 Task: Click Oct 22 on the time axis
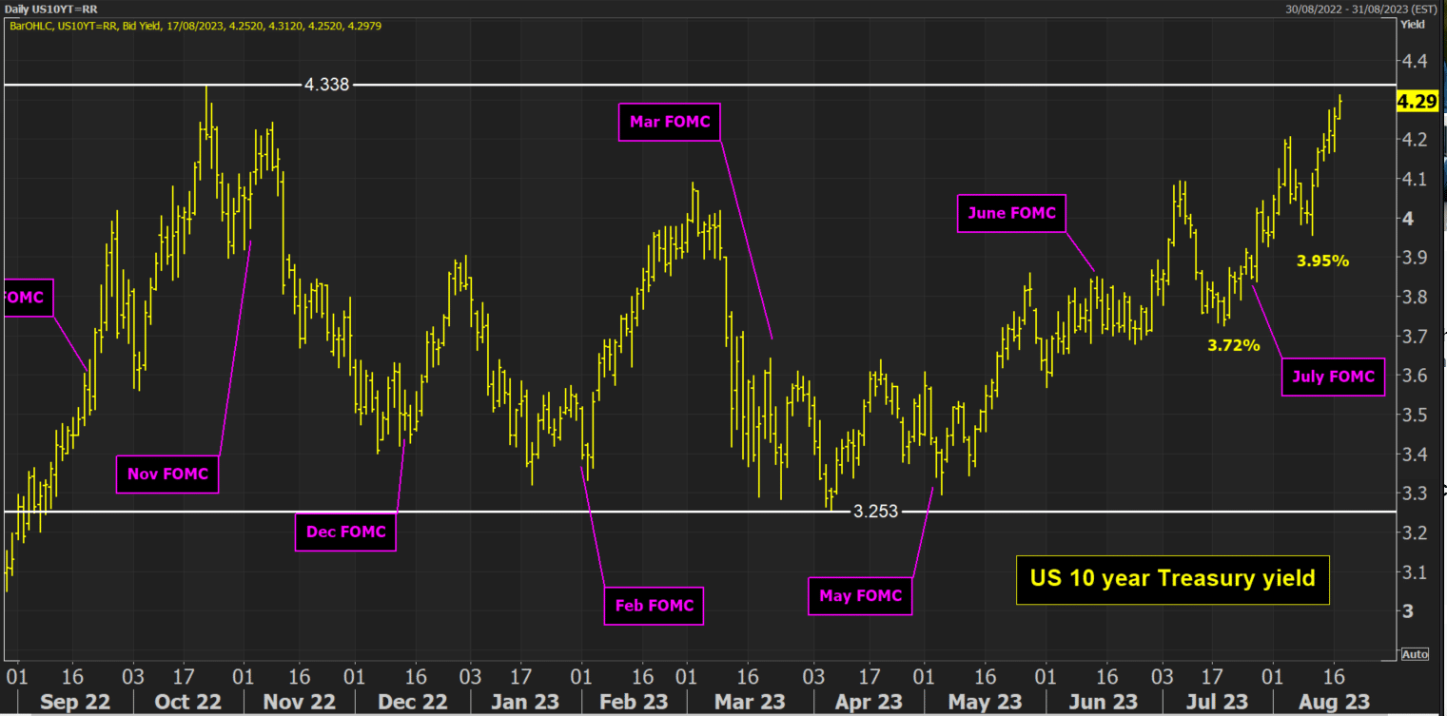pyautogui.click(x=188, y=702)
